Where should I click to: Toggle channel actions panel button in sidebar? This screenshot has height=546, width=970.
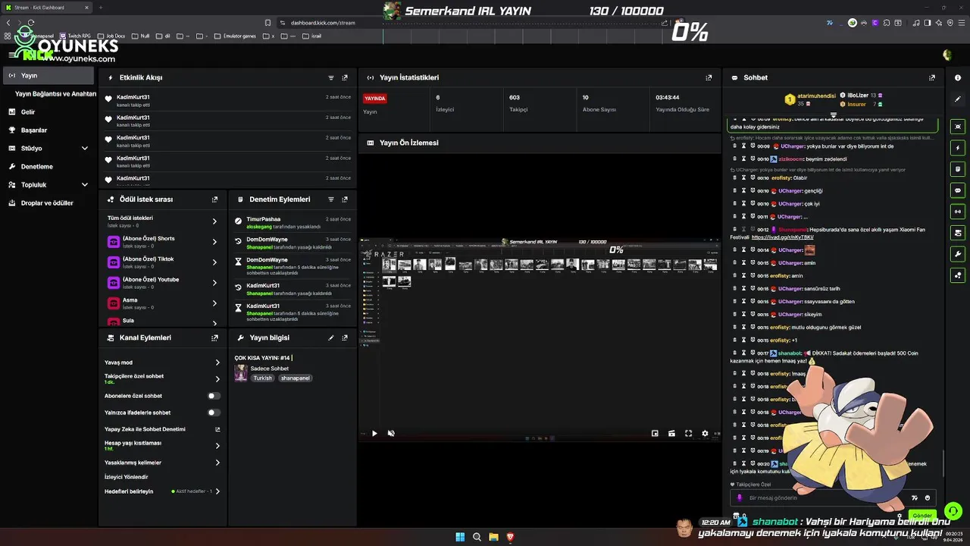[958, 233]
